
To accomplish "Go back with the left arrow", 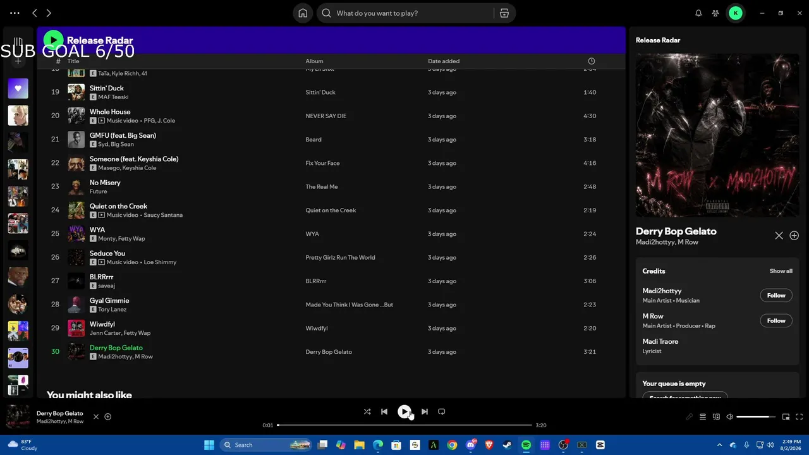I will click(35, 13).
